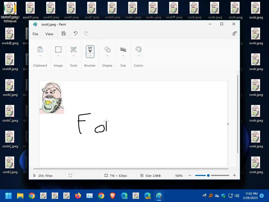Open Firefox from the taskbar
Screen dimensions: 269x202
point(78,196)
